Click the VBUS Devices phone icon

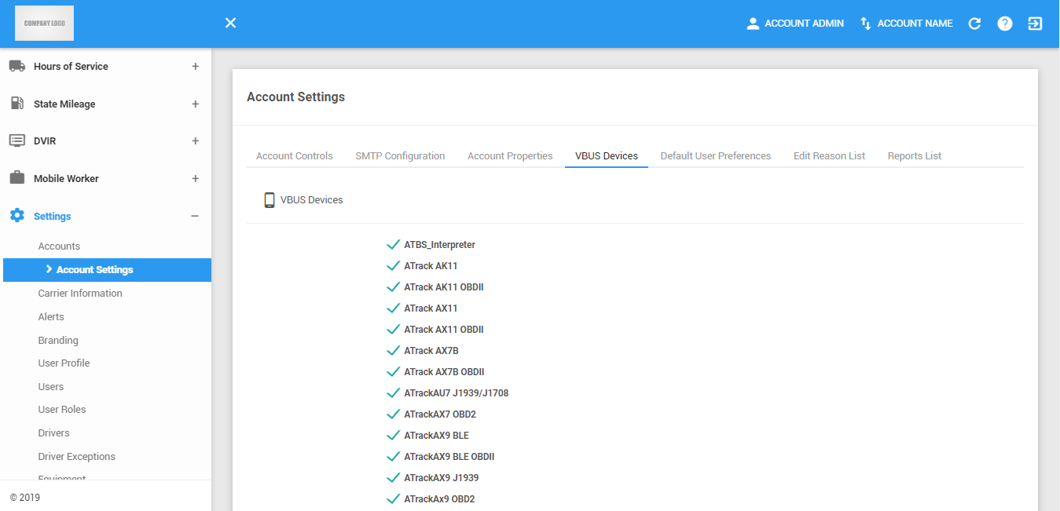[270, 200]
